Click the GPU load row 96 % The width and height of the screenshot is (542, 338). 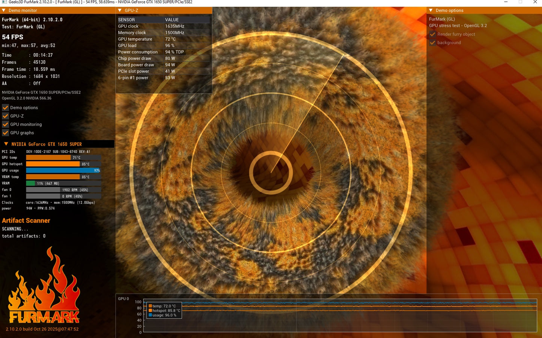click(164, 46)
